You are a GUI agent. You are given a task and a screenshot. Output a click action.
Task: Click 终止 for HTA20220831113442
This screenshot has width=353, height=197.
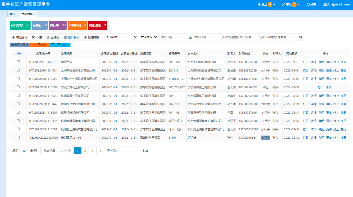point(336,104)
